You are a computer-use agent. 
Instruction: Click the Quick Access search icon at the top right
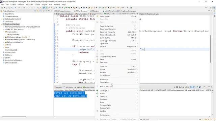click(206, 8)
